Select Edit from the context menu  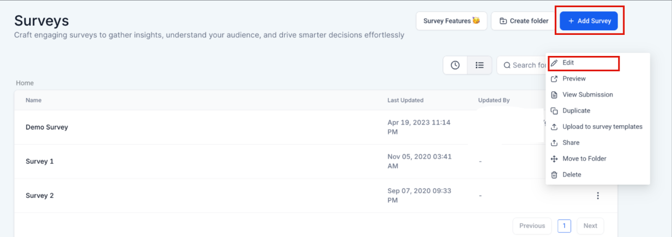[568, 63]
